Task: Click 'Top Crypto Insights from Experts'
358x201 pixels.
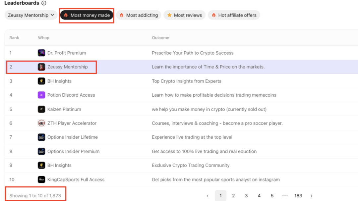Action: tap(187, 81)
